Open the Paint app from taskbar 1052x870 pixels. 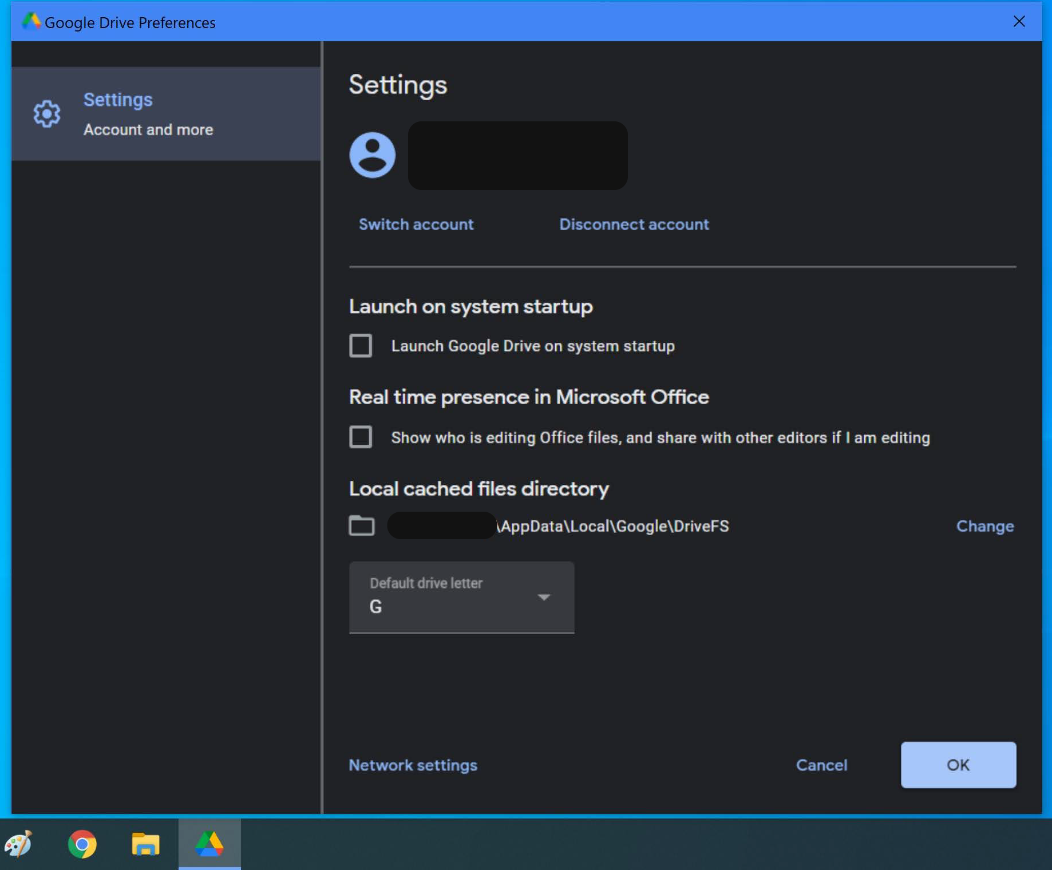point(18,844)
